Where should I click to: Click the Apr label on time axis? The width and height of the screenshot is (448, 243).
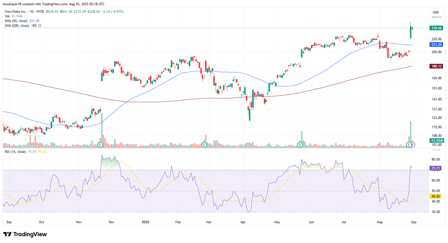243,221
